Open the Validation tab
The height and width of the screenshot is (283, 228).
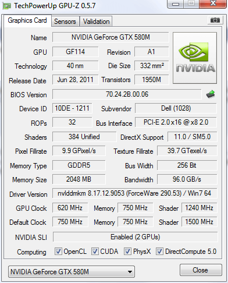[x=96, y=22]
